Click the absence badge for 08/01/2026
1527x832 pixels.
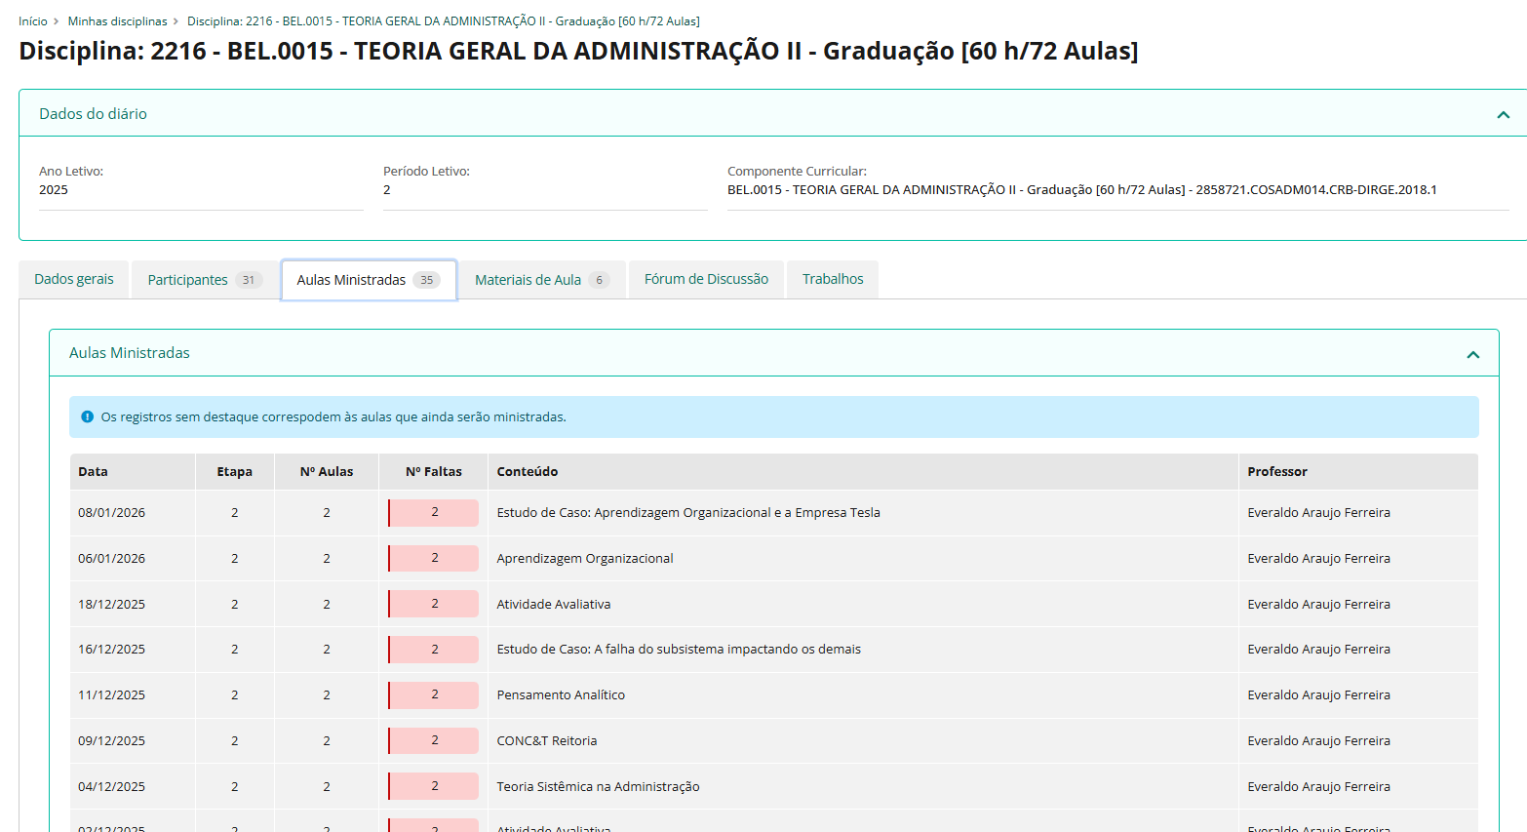pos(434,513)
